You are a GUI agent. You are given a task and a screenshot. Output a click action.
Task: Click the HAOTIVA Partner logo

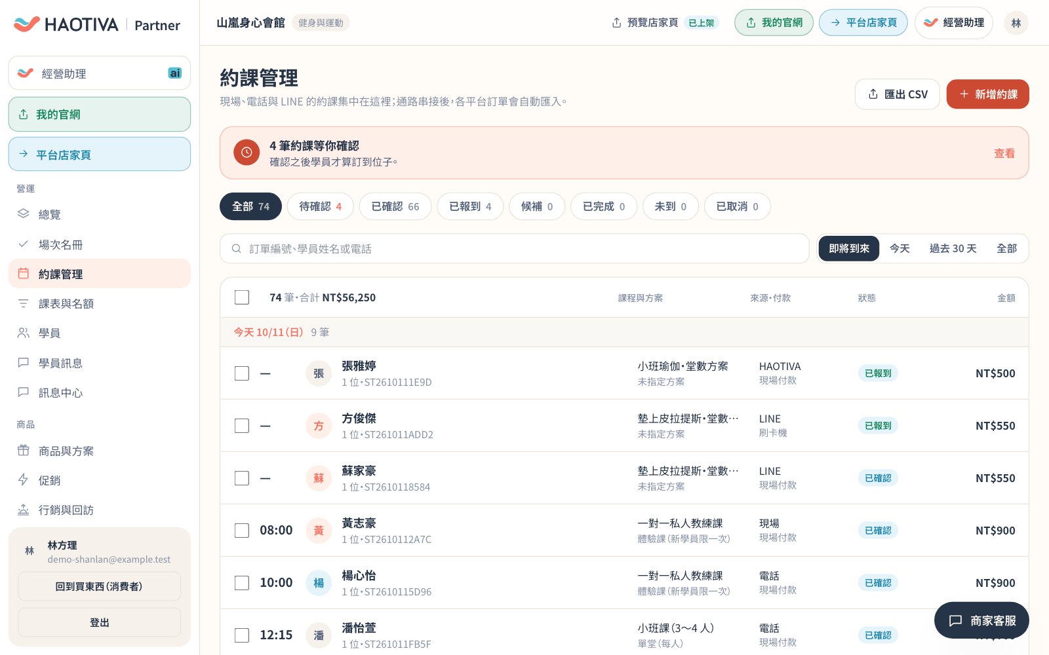pyautogui.click(x=97, y=25)
